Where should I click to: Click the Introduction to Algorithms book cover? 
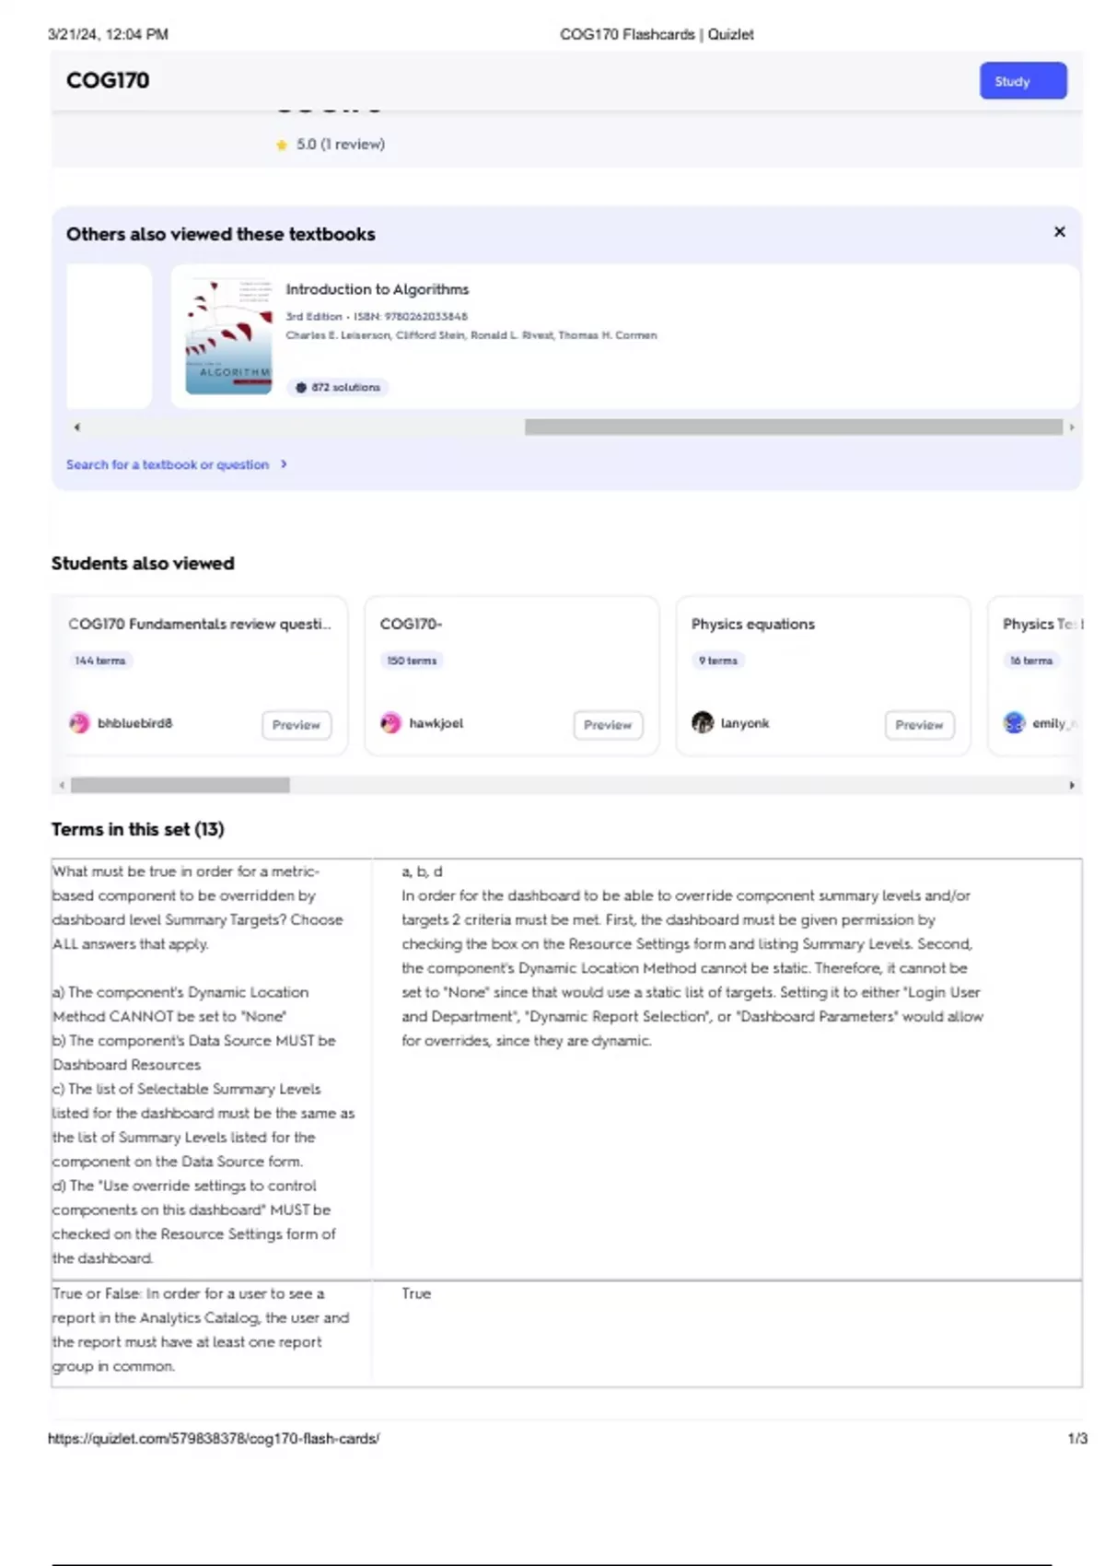click(228, 337)
